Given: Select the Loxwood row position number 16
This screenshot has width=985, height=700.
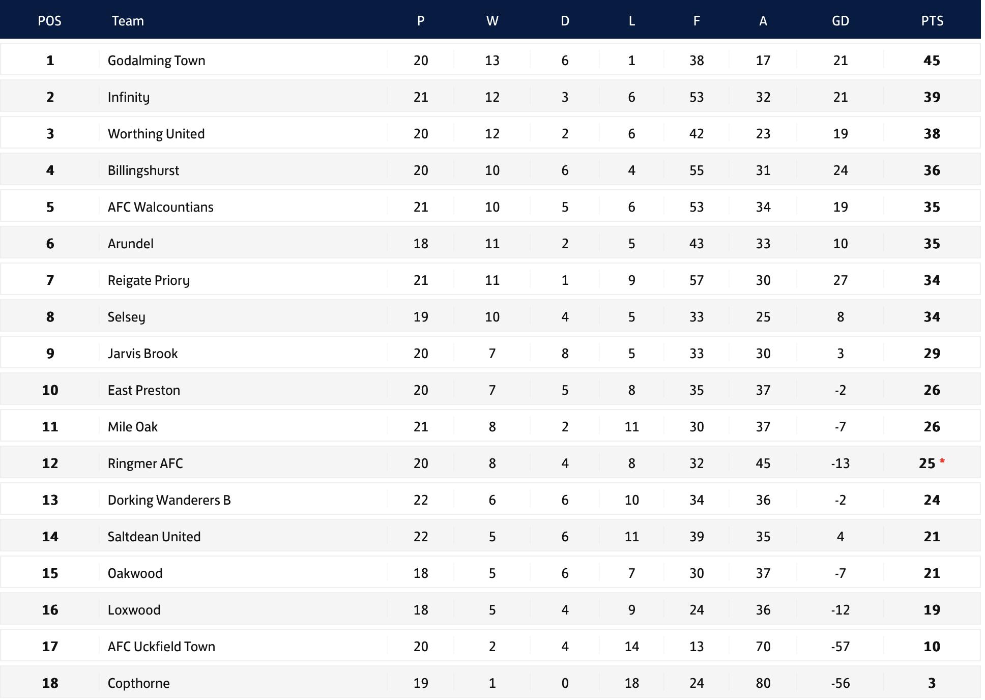Looking at the screenshot, I should pos(50,610).
